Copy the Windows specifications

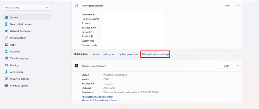(x=227, y=66)
